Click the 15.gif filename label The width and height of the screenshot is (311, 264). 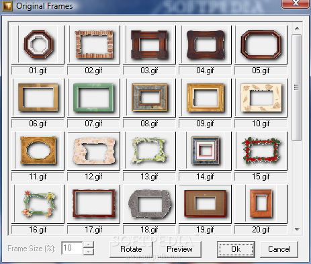(x=261, y=177)
